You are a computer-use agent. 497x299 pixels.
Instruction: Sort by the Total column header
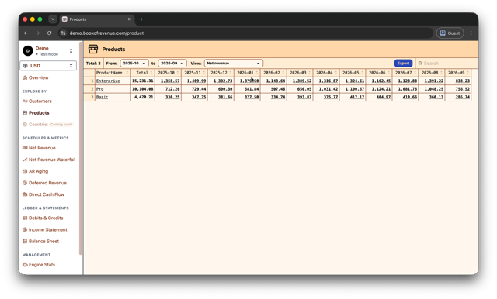pos(143,73)
